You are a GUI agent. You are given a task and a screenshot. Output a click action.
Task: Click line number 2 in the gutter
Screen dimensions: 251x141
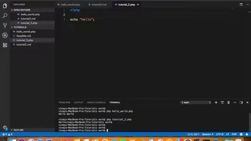[64, 15]
